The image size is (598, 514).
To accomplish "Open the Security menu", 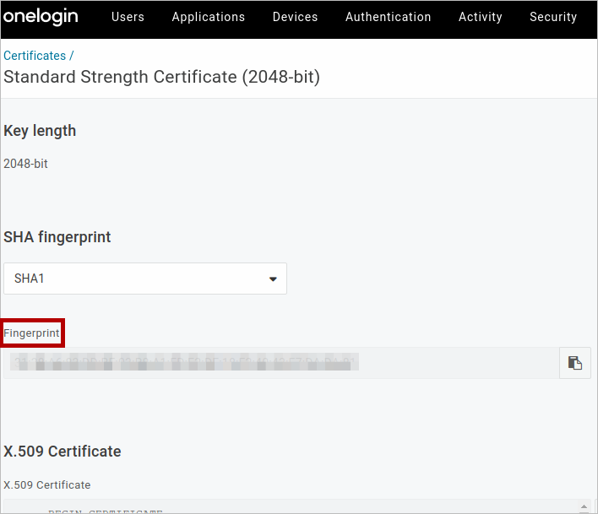I will (x=552, y=17).
